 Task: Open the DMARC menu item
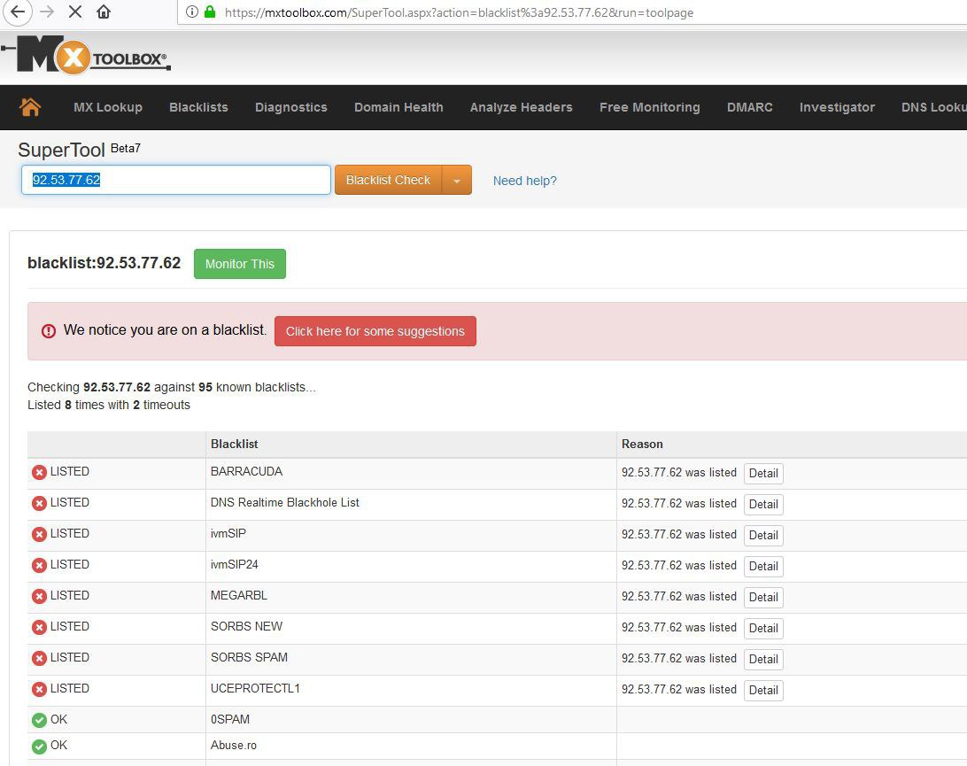click(x=749, y=107)
